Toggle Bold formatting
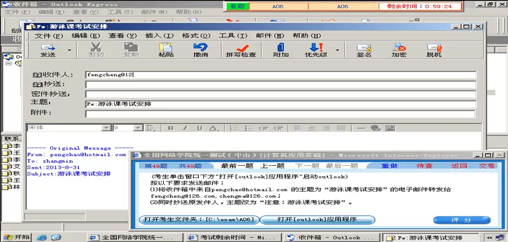This screenshot has height=242, width=508. [x=171, y=128]
